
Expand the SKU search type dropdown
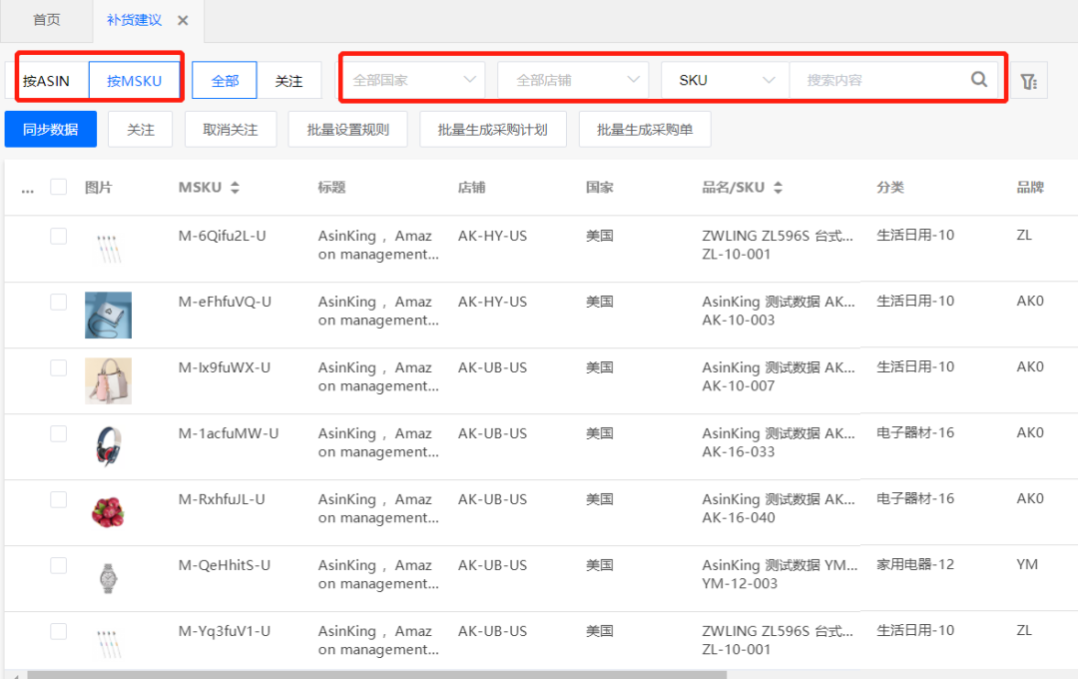[725, 80]
